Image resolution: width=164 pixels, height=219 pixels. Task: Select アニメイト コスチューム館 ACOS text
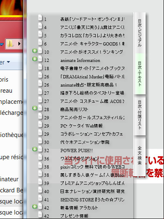[x=92, y=101]
